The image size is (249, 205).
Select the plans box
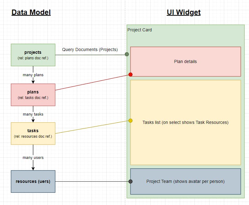pyautogui.click(x=33, y=94)
